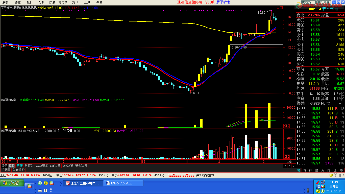Open the 功能 menu
The width and height of the screenshot is (345, 194).
coord(17,2)
